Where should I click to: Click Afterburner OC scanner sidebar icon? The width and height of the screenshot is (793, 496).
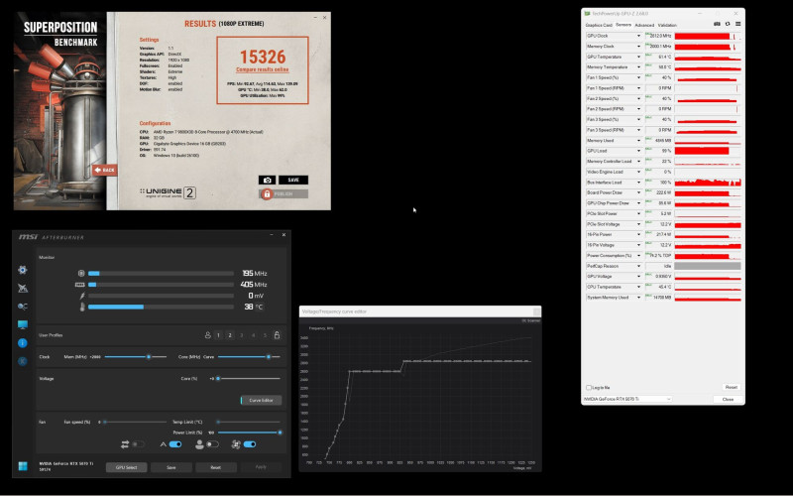[22, 307]
